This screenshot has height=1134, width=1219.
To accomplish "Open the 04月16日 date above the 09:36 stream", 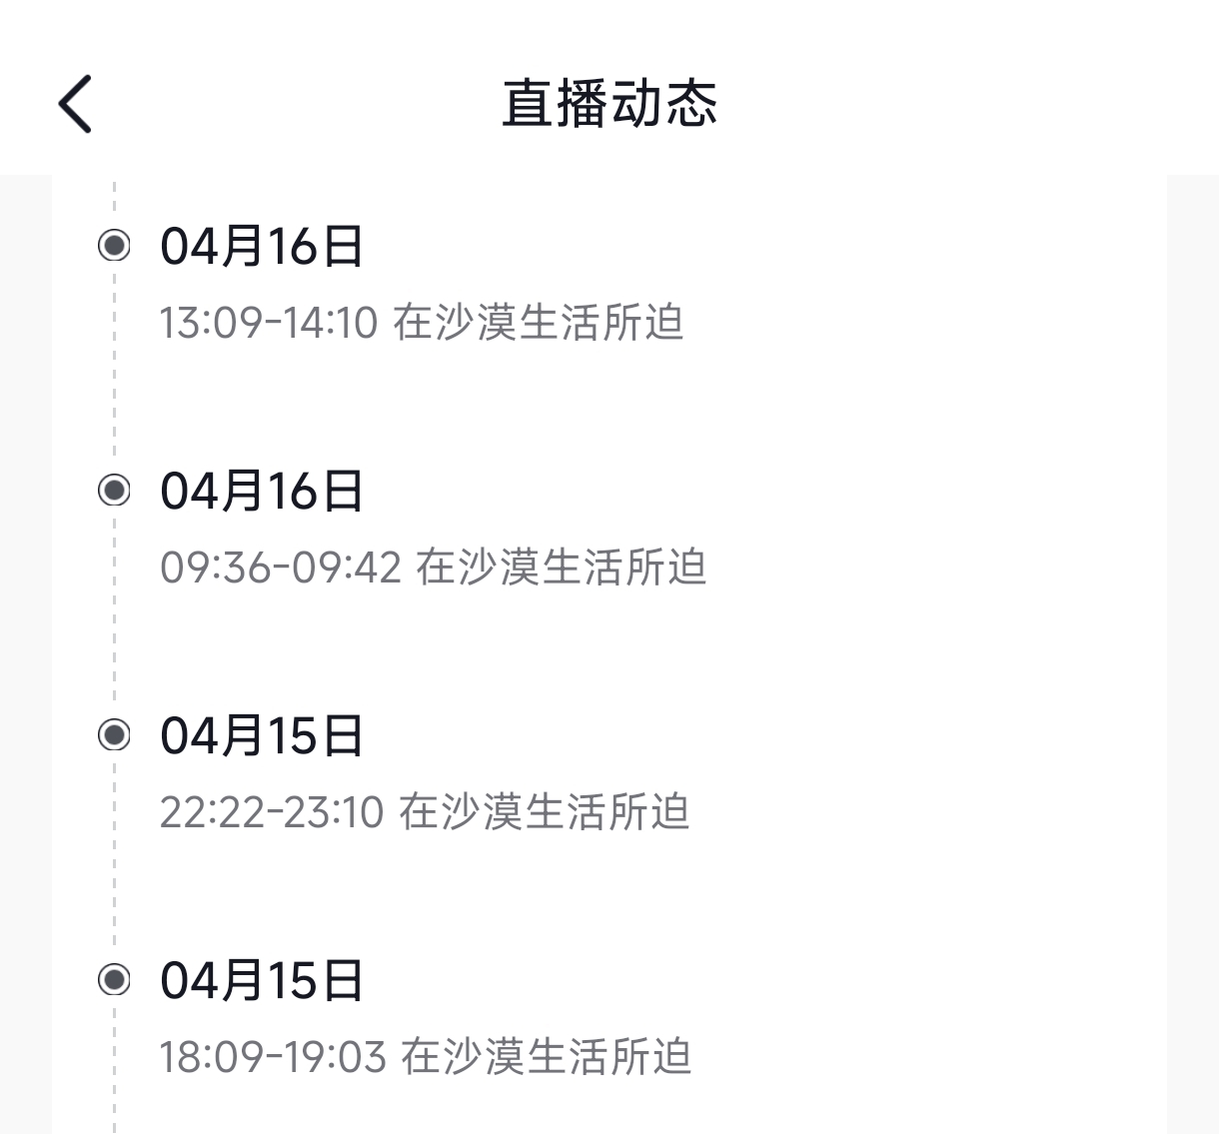I will (x=262, y=491).
